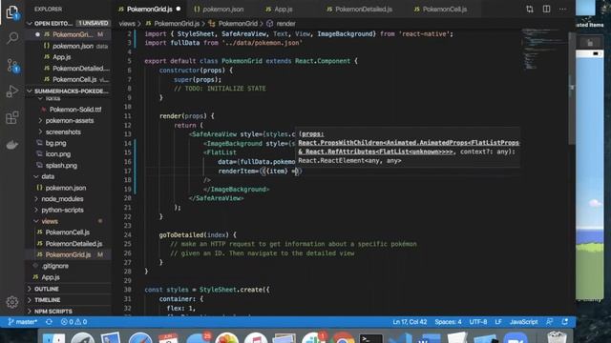Viewport: 611px width, 343px height.
Task: Open root App.js in the file tree
Action: click(51, 277)
